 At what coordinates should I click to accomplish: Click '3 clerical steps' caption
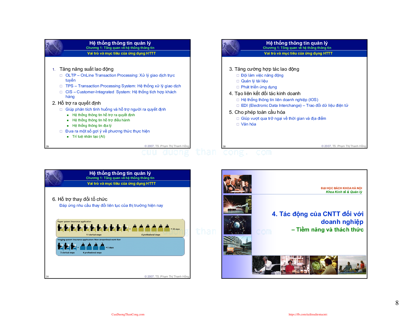tap(67, 253)
